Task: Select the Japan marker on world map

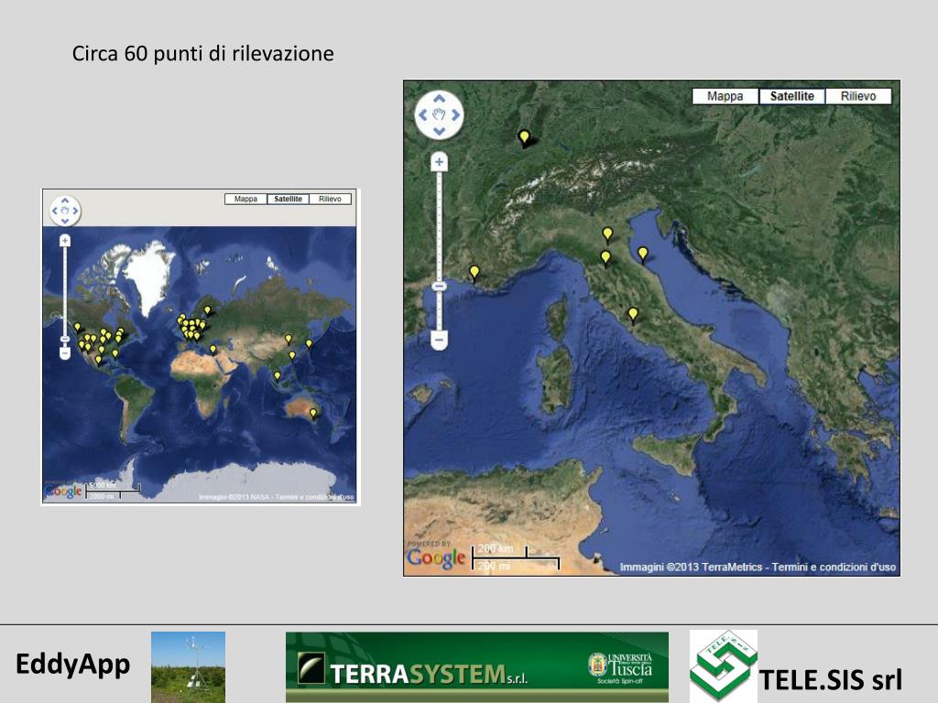Action: pos(309,344)
